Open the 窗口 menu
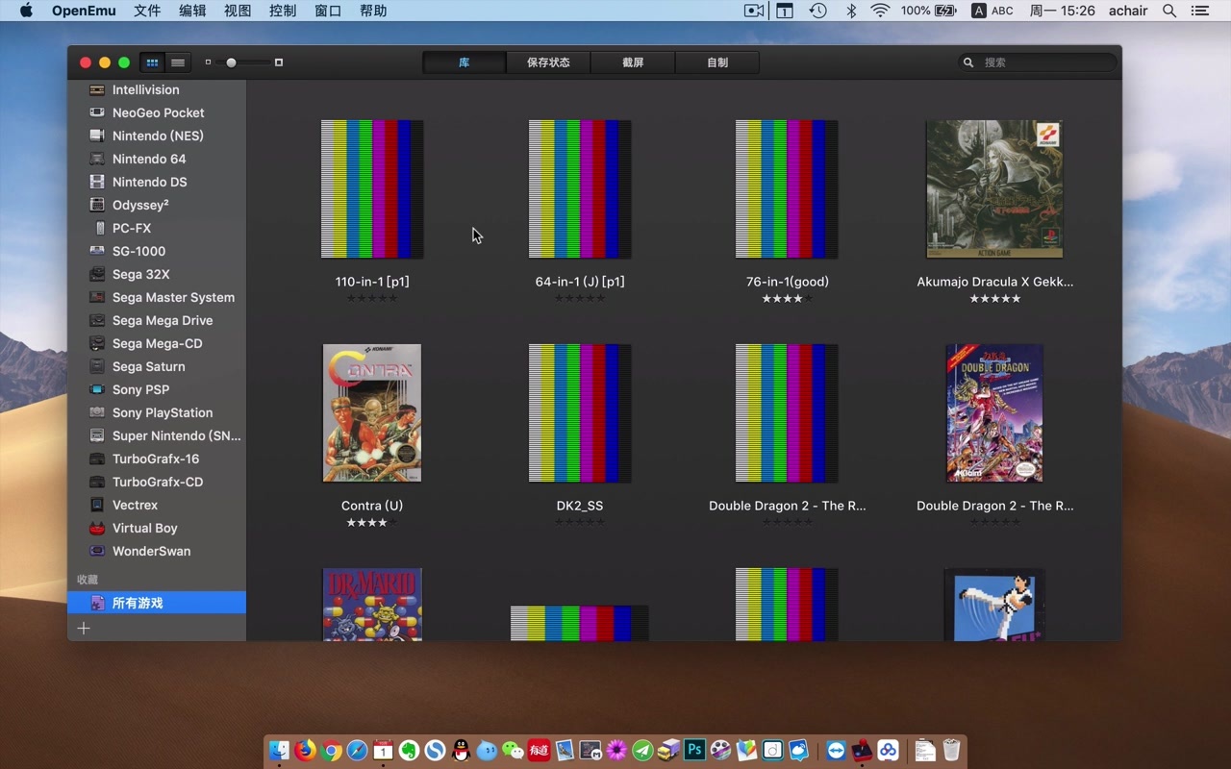Image resolution: width=1231 pixels, height=769 pixels. click(328, 11)
